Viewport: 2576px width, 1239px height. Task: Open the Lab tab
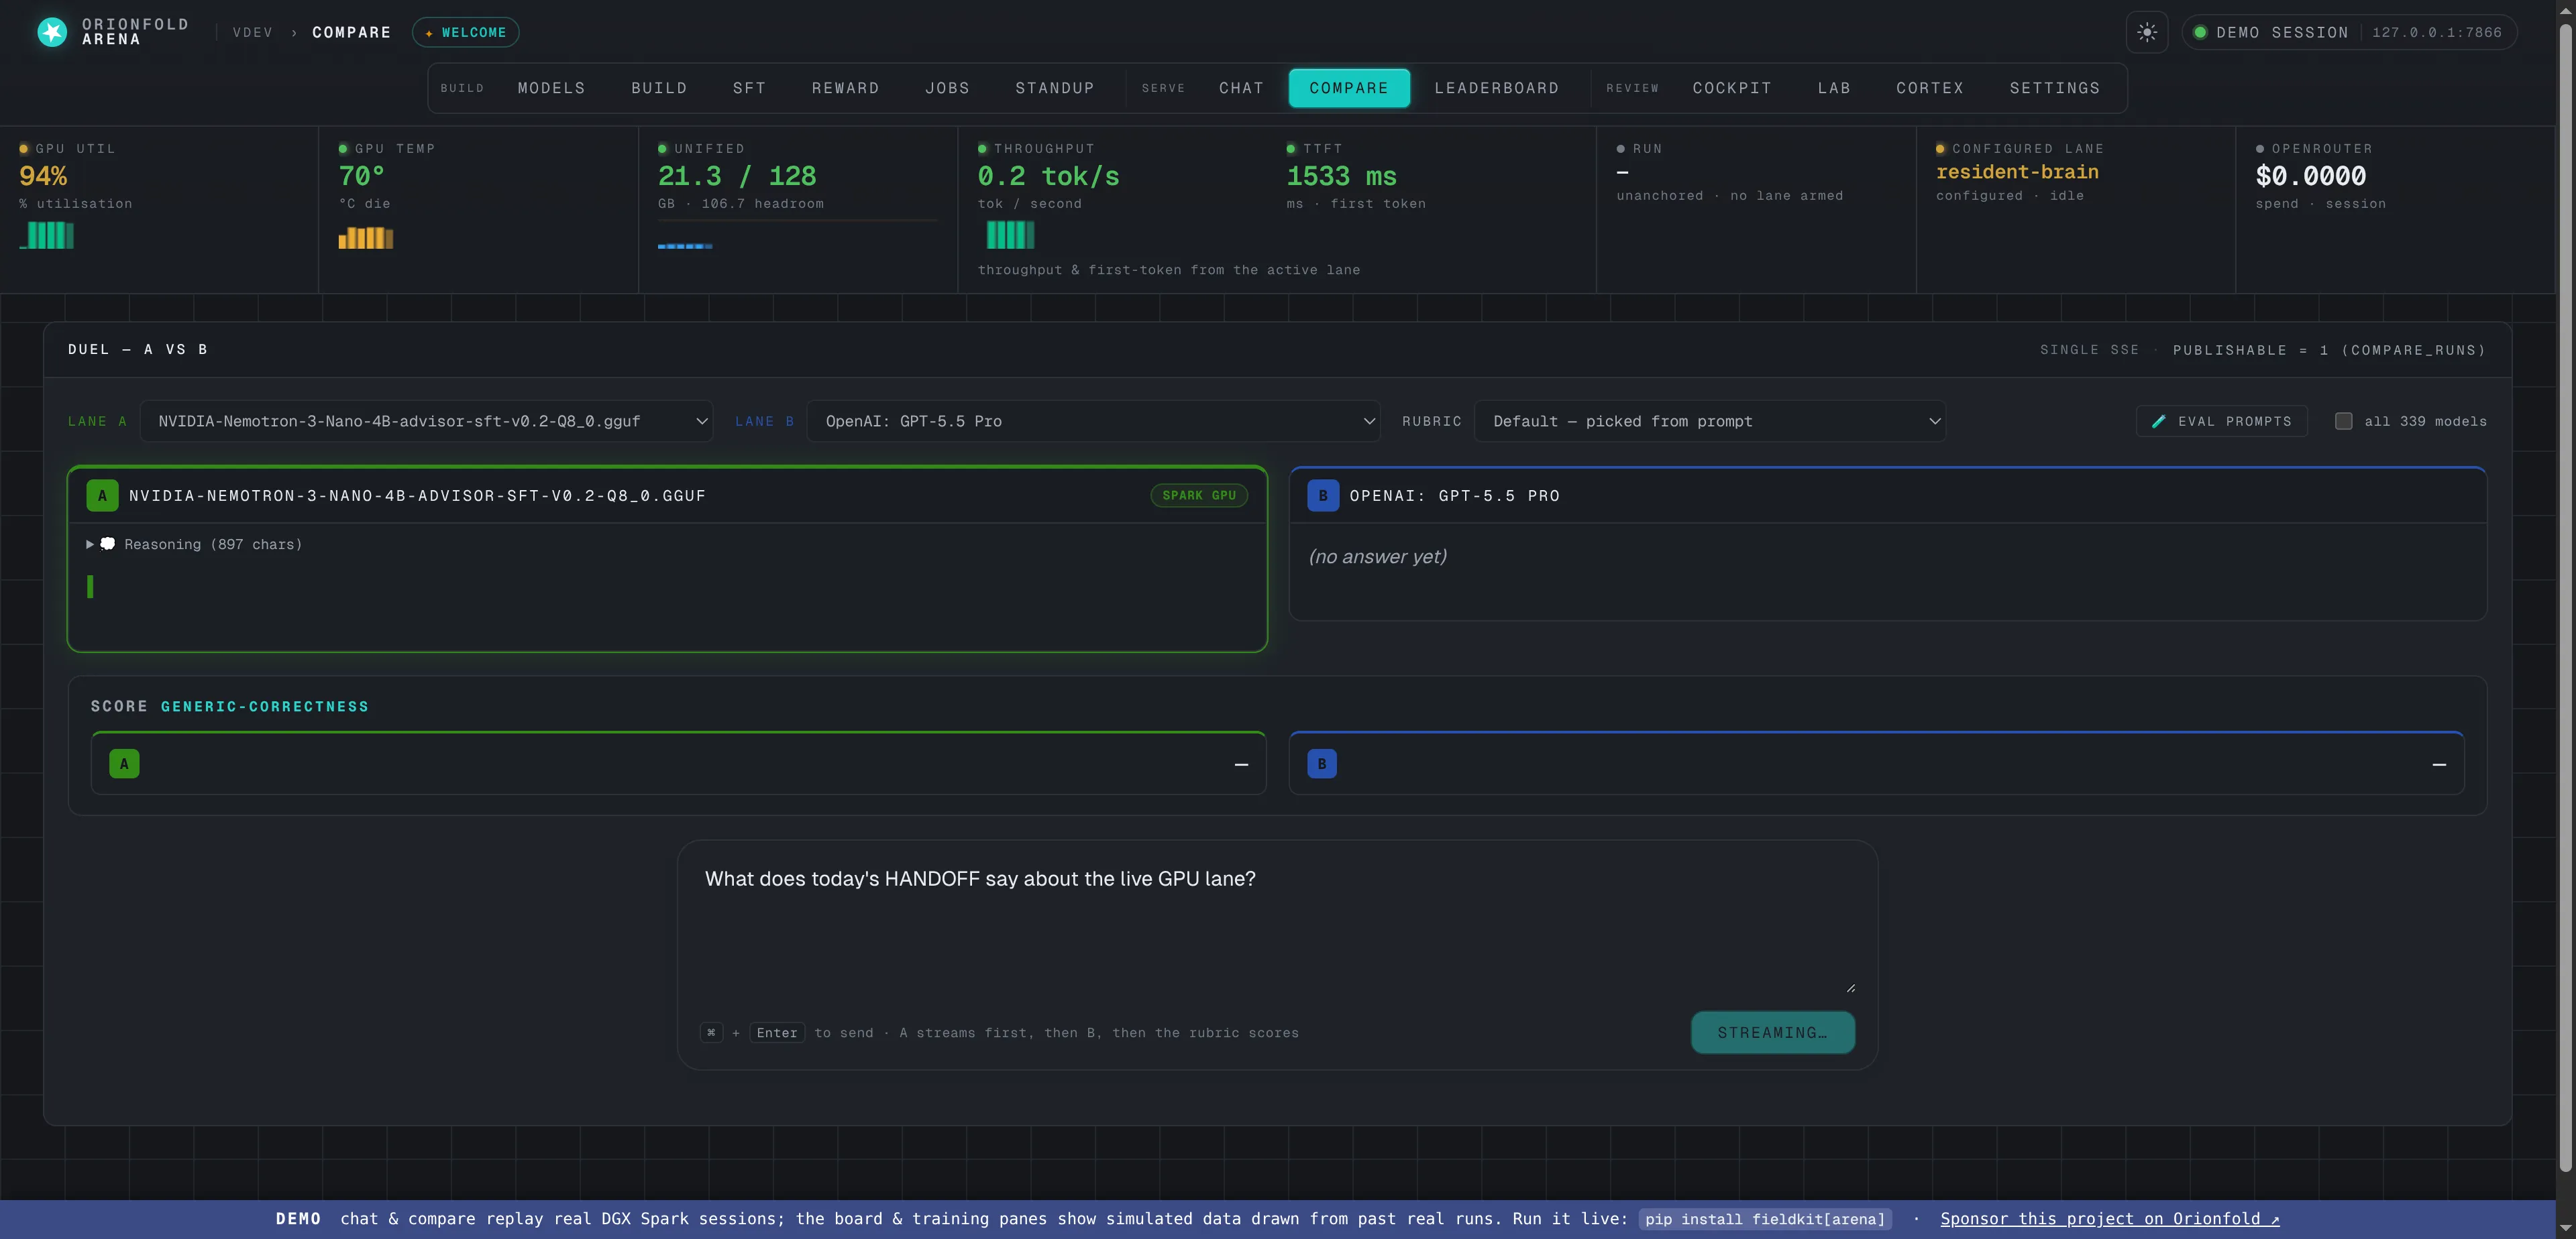click(1834, 88)
